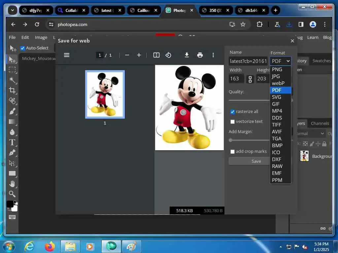Select the Type tool
Image resolution: width=338 pixels, height=253 pixels.
click(12, 142)
